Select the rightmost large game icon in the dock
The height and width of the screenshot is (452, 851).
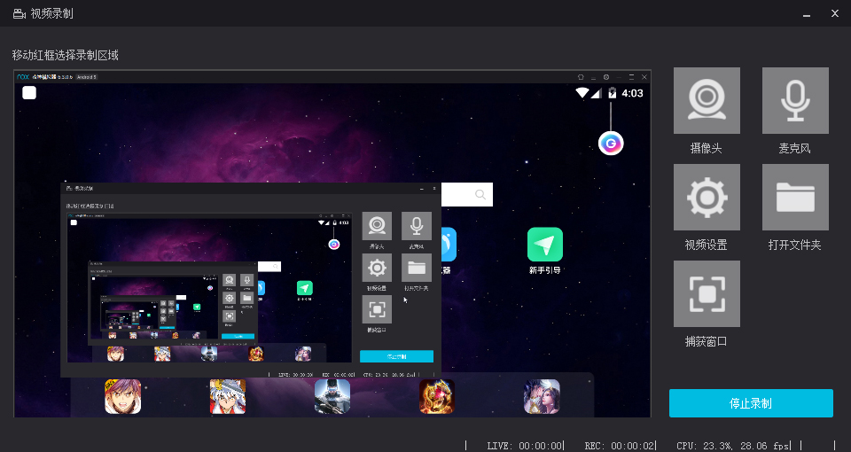tap(542, 397)
